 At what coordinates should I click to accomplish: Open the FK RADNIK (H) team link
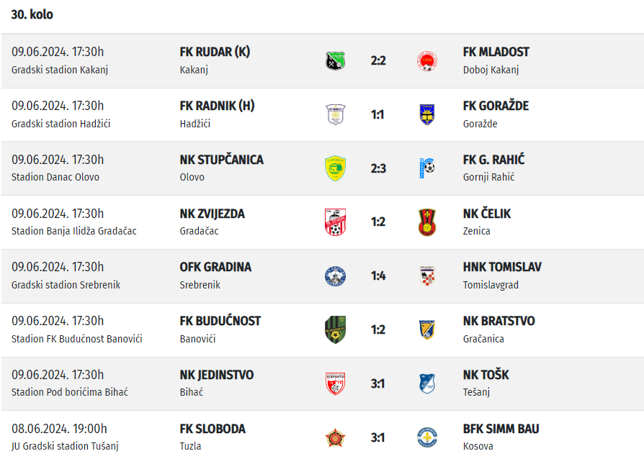[x=217, y=106]
